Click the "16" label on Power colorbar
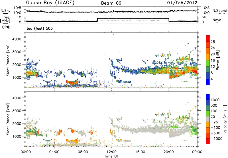Viewport: 228px width, 158px height. (x=213, y=60)
